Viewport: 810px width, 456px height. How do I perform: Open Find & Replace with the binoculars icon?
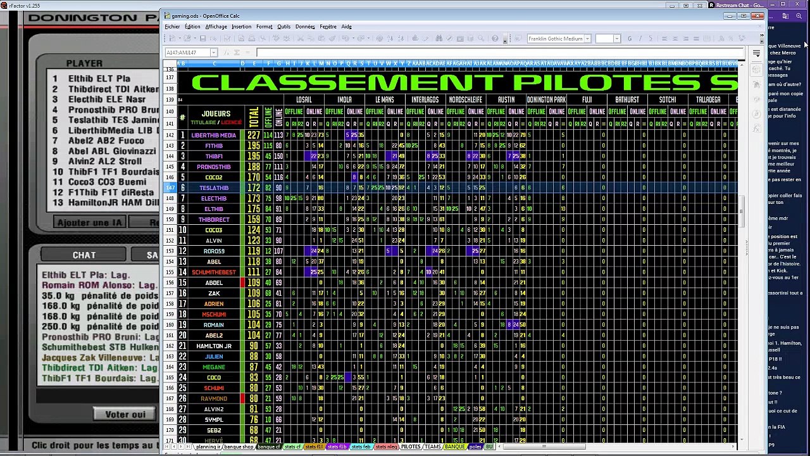(x=439, y=39)
